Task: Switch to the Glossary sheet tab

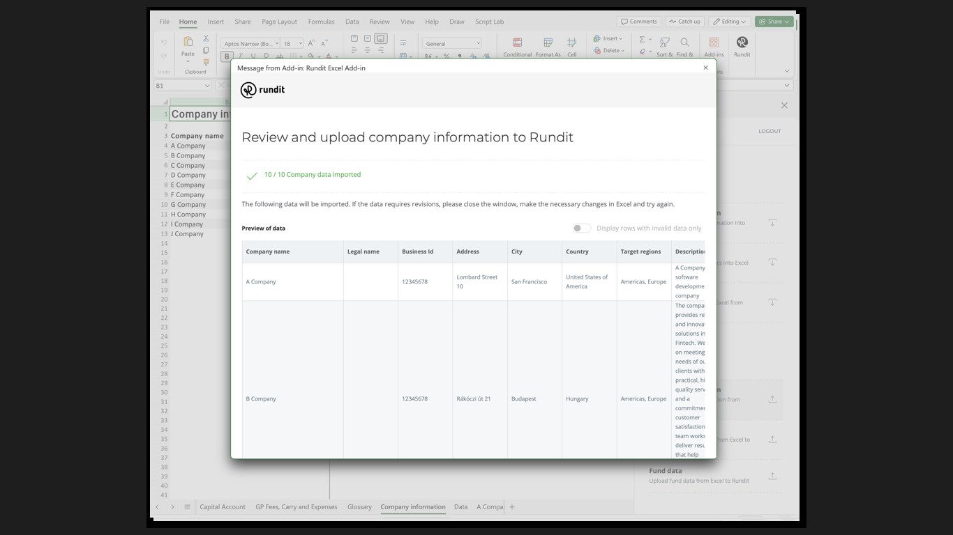Action: click(359, 507)
